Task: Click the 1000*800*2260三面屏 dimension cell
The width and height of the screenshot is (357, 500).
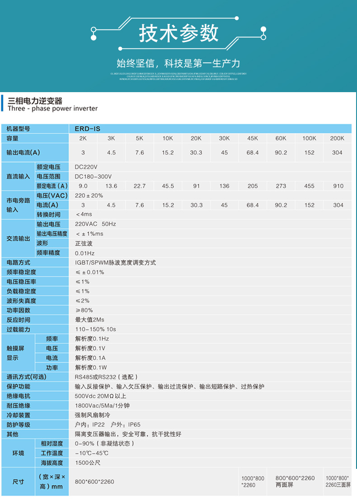Action: point(338,481)
